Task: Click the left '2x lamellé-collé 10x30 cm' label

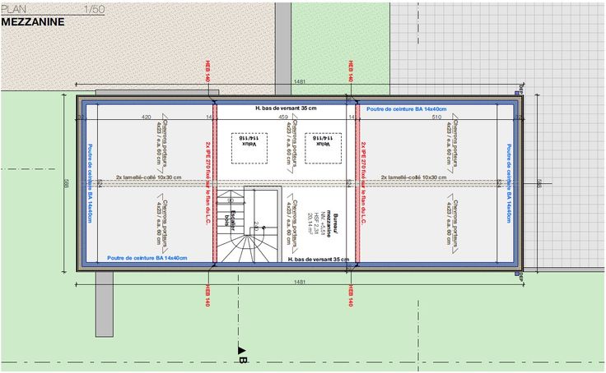Action: [148, 177]
